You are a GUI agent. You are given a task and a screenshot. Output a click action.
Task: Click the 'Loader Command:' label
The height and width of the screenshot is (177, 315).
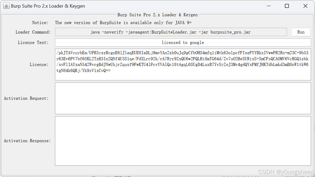[x=33, y=32]
